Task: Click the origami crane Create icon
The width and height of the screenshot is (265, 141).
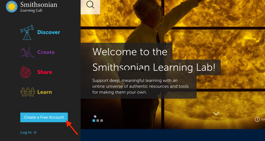Action: pyautogui.click(x=28, y=52)
